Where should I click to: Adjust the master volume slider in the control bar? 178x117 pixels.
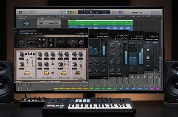pyautogui.click(x=137, y=12)
